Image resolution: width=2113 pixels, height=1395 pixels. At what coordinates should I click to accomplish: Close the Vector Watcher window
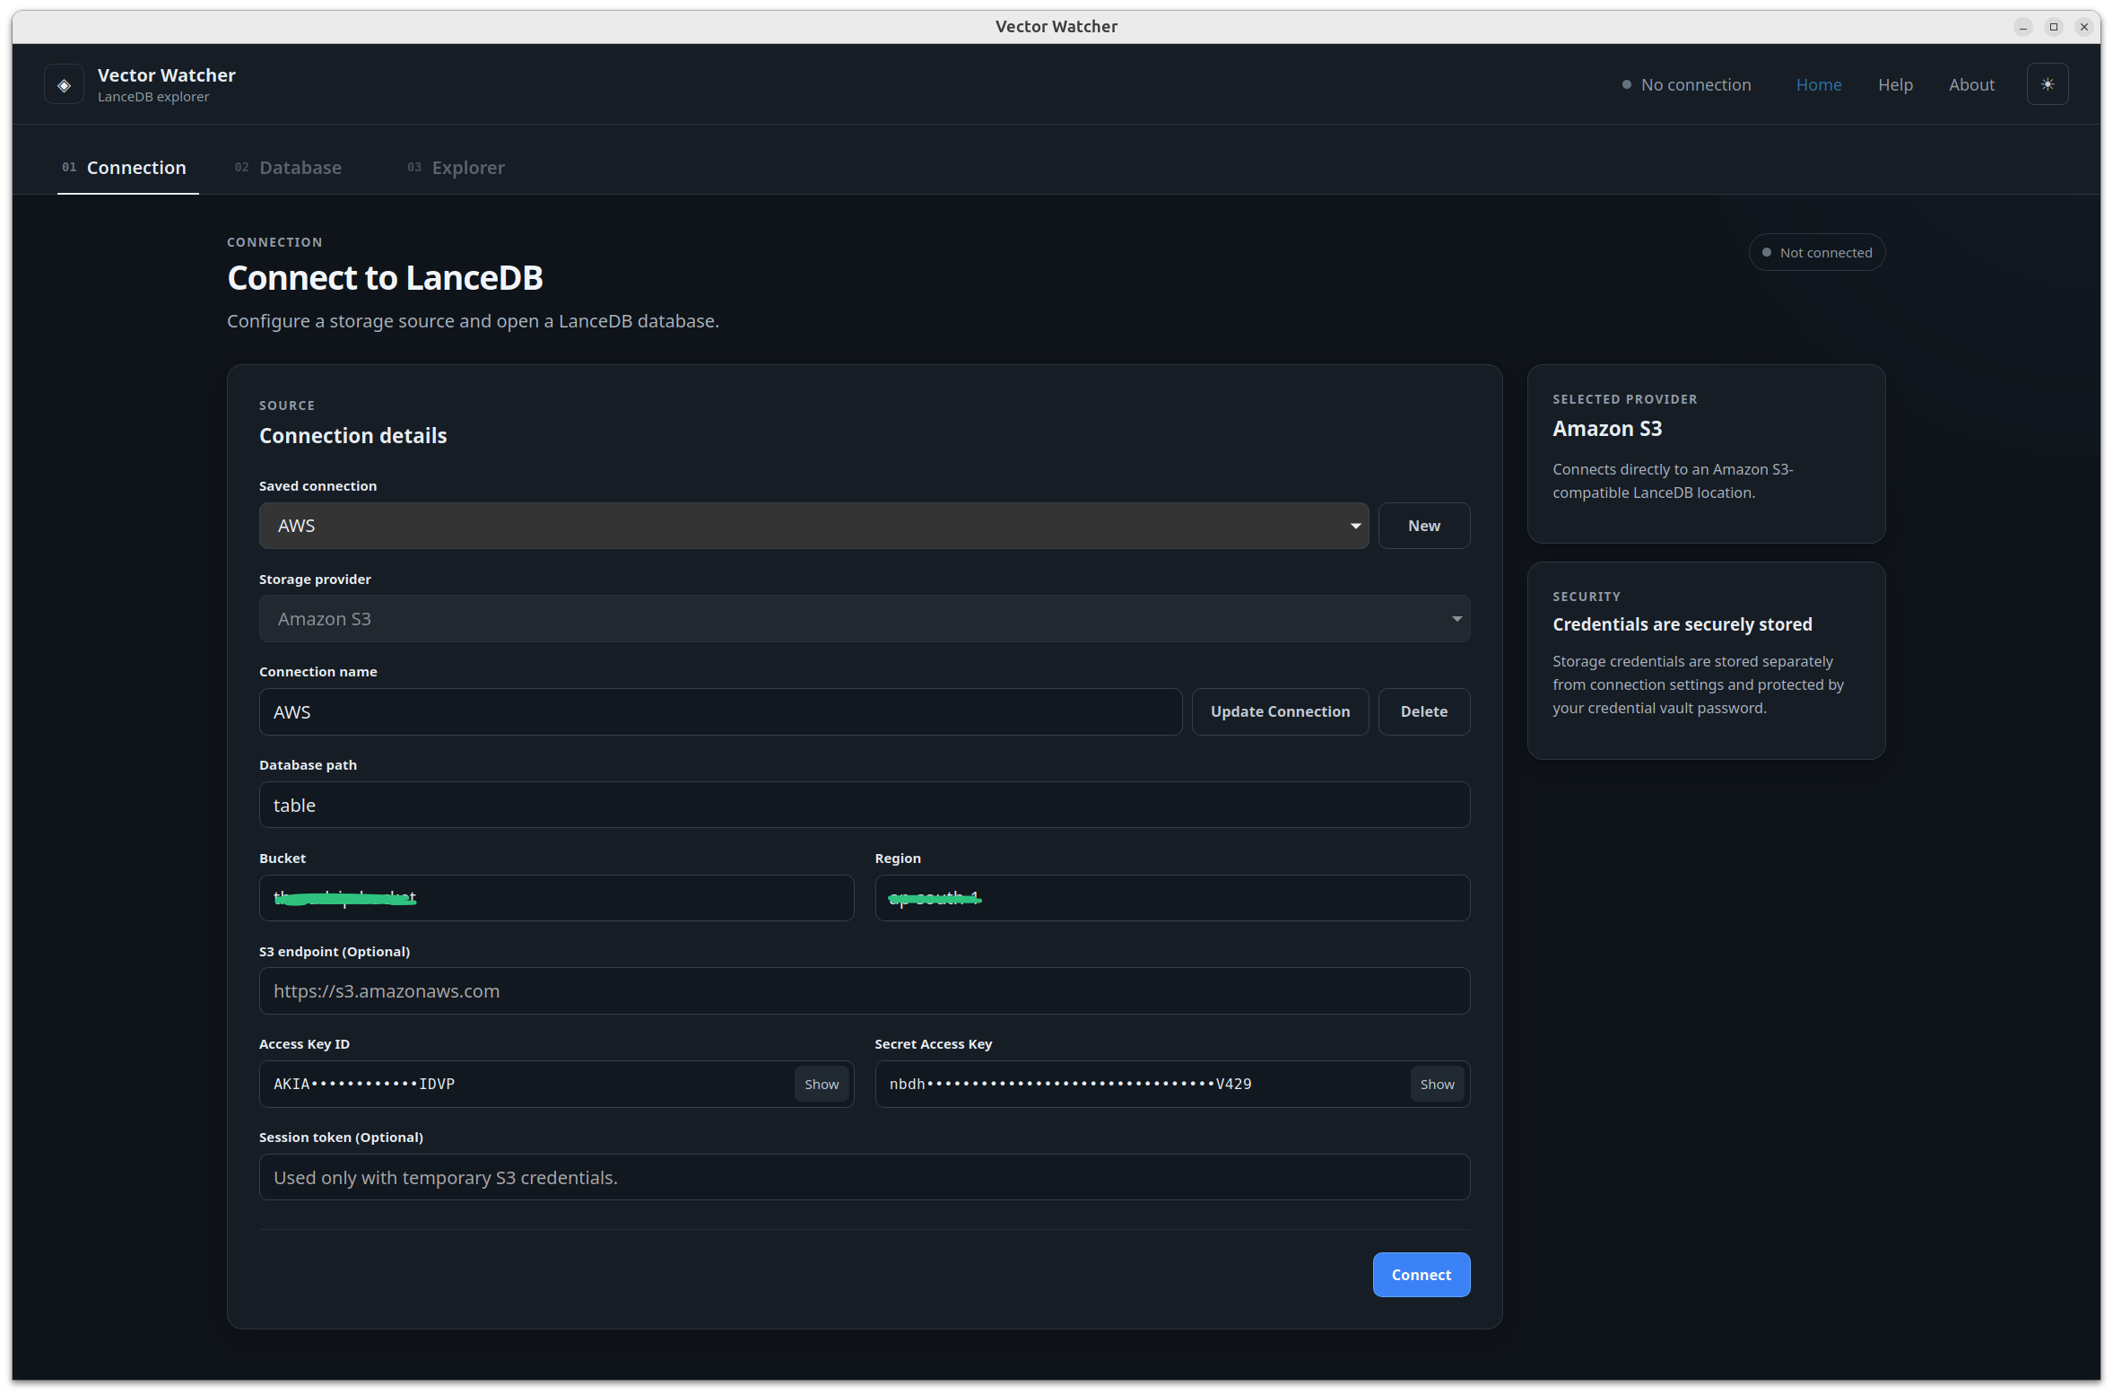2083,27
